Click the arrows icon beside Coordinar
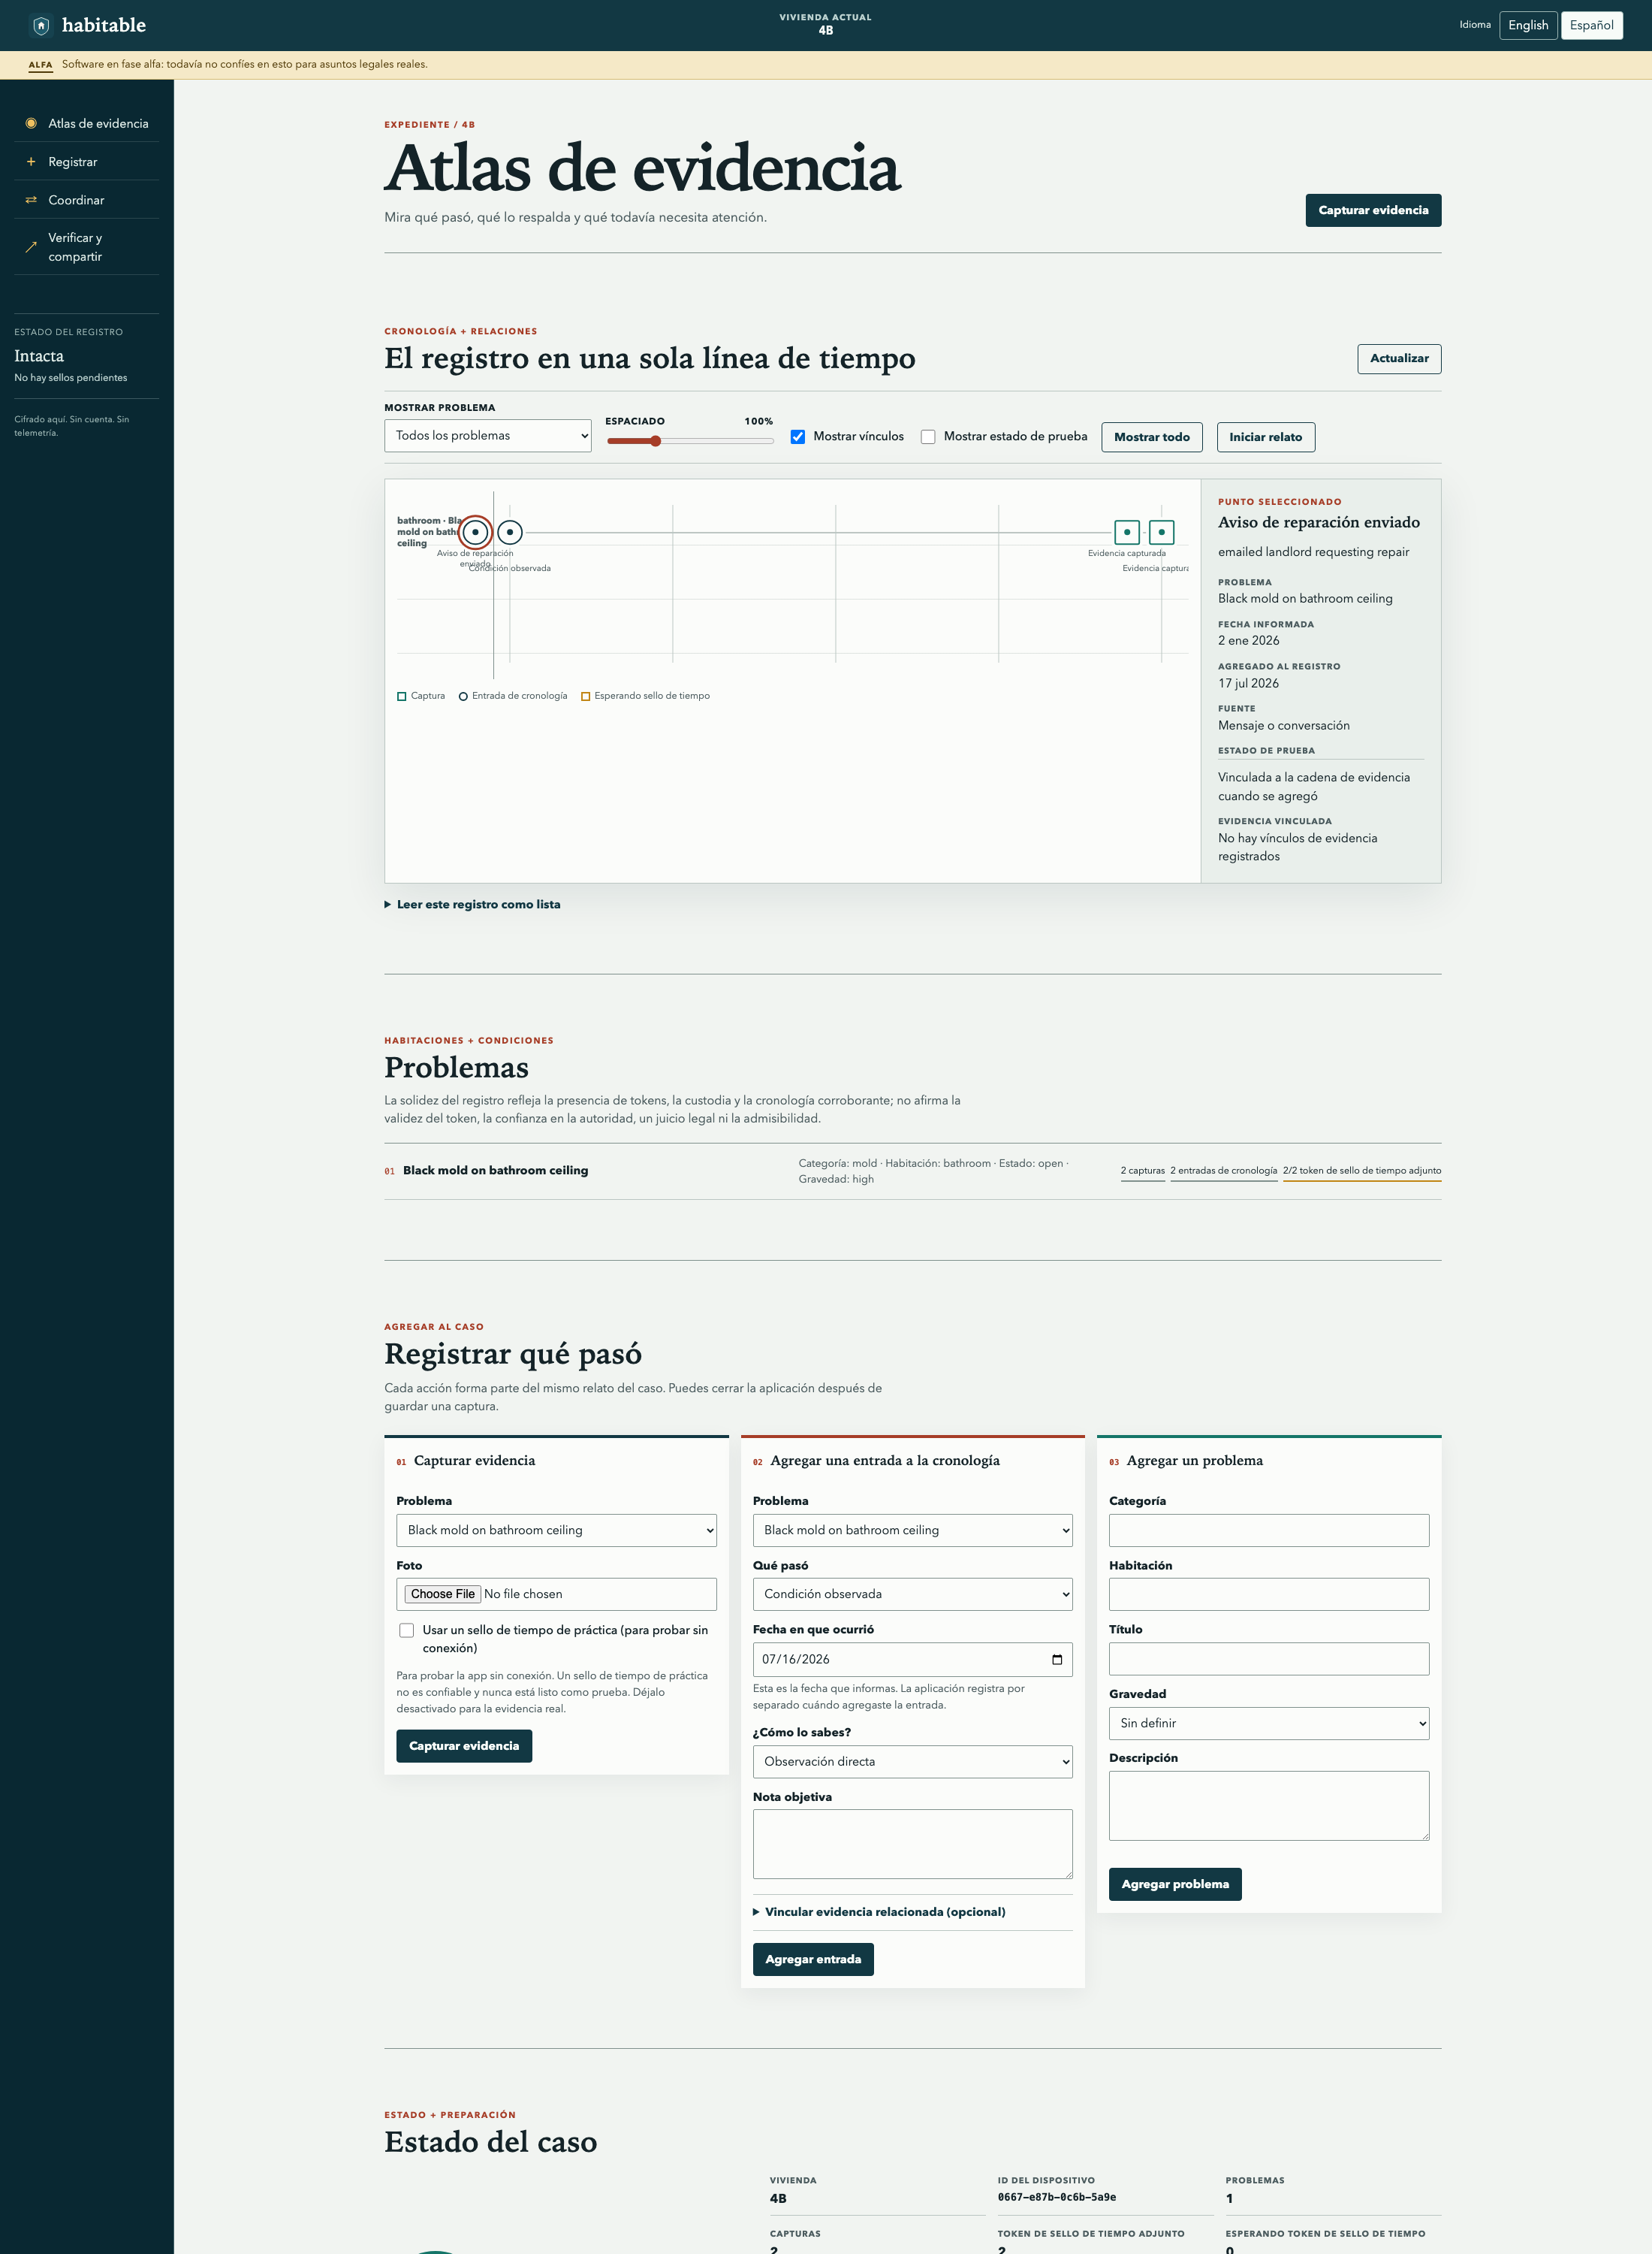Screen dimensions: 1652x2254 31,200
